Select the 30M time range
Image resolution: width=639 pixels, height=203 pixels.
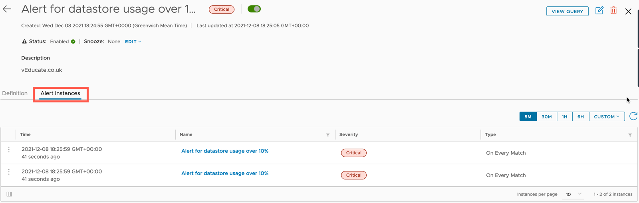coord(547,116)
